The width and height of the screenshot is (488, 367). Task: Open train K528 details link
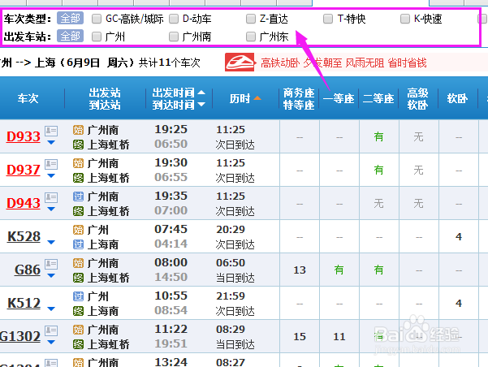click(24, 236)
